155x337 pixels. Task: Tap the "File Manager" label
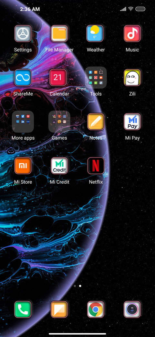(x=59, y=50)
